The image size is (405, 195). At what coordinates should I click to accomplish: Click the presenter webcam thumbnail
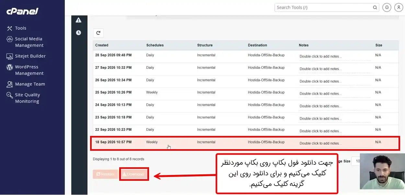(382, 171)
